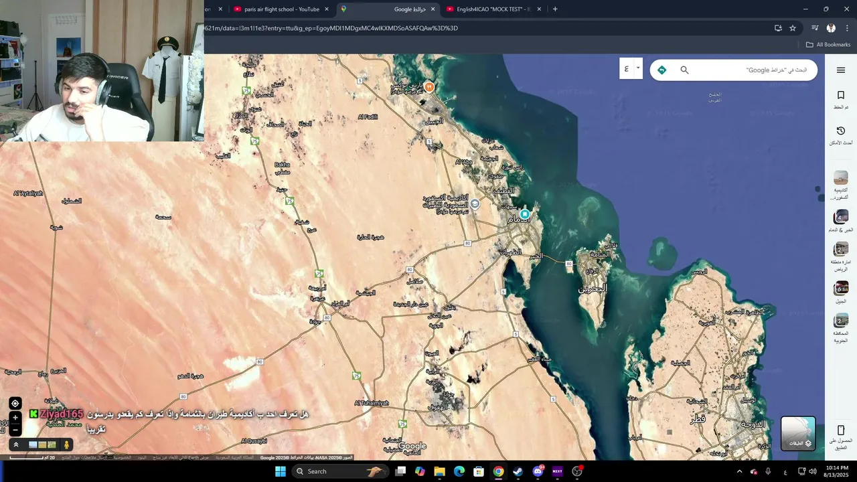This screenshot has height=482, width=857.
Task: Close the English4ICAO tab
Action: [539, 9]
